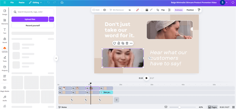Open the main hamburger menu
The height and width of the screenshot is (109, 236).
pos(5,3)
